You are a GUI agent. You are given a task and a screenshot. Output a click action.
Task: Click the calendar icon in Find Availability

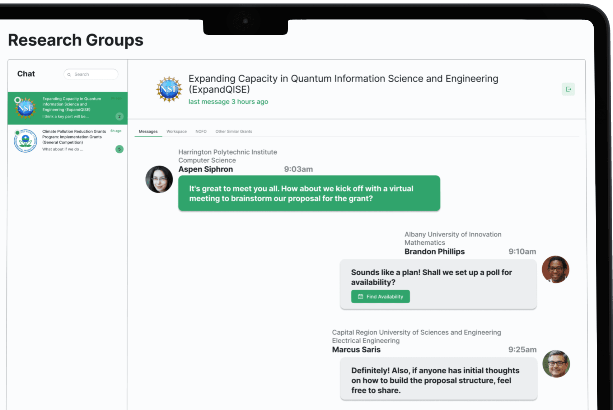pos(360,296)
